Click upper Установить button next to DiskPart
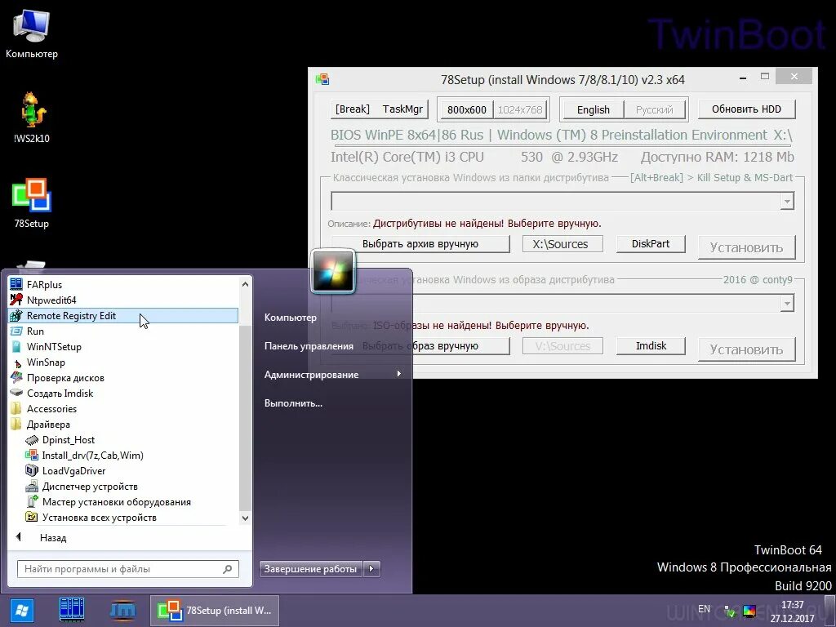Image resolution: width=836 pixels, height=627 pixels. (746, 247)
